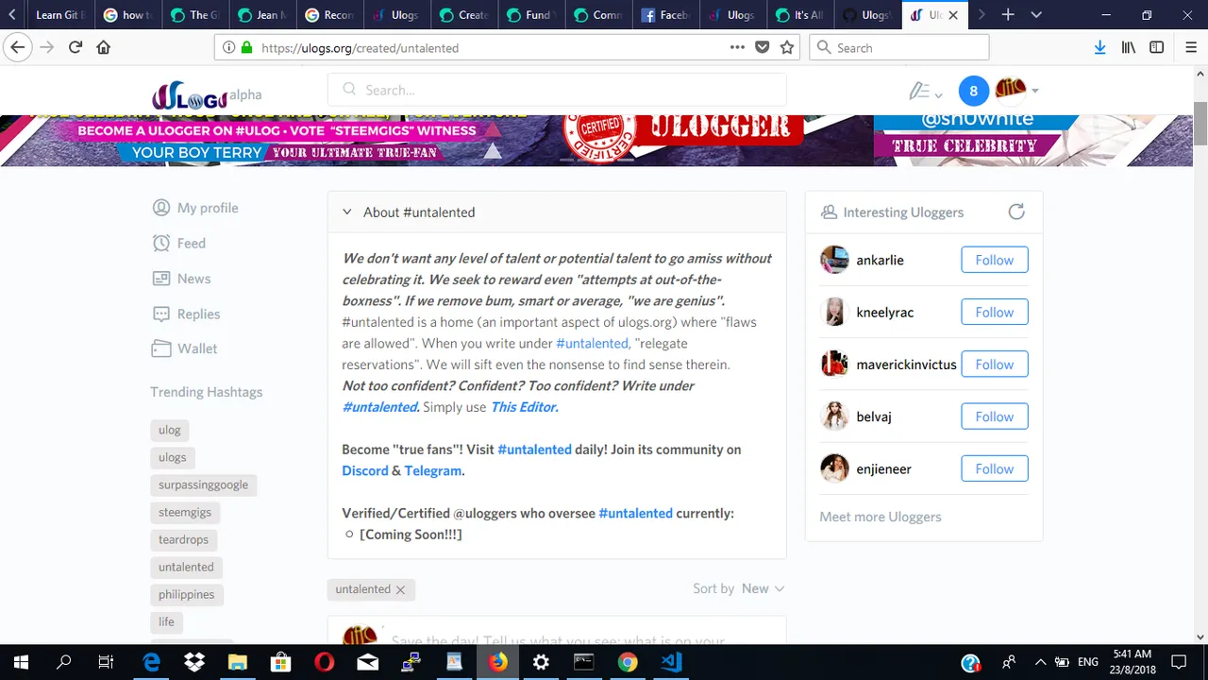
Task: Open the Mail app from the taskbar
Action: click(367, 662)
